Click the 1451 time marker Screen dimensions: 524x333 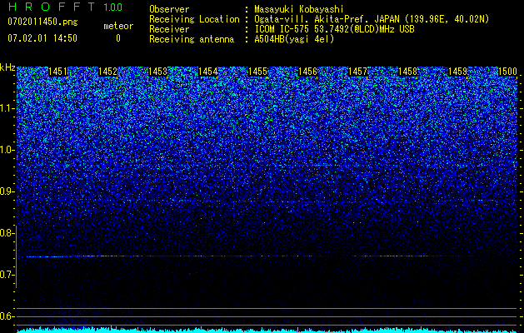point(57,72)
